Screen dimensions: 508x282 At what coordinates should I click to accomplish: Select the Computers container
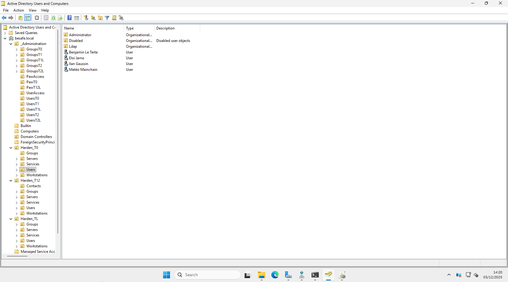click(x=30, y=131)
